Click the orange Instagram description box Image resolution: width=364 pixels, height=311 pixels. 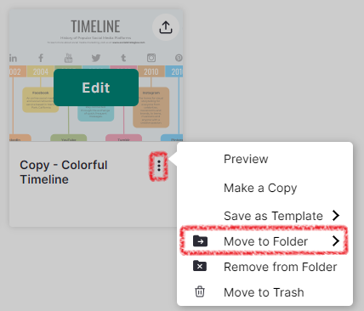(x=151, y=107)
